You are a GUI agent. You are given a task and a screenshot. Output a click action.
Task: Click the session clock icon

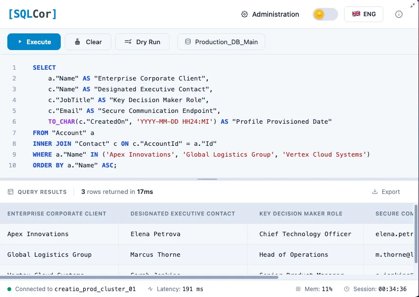click(x=346, y=289)
